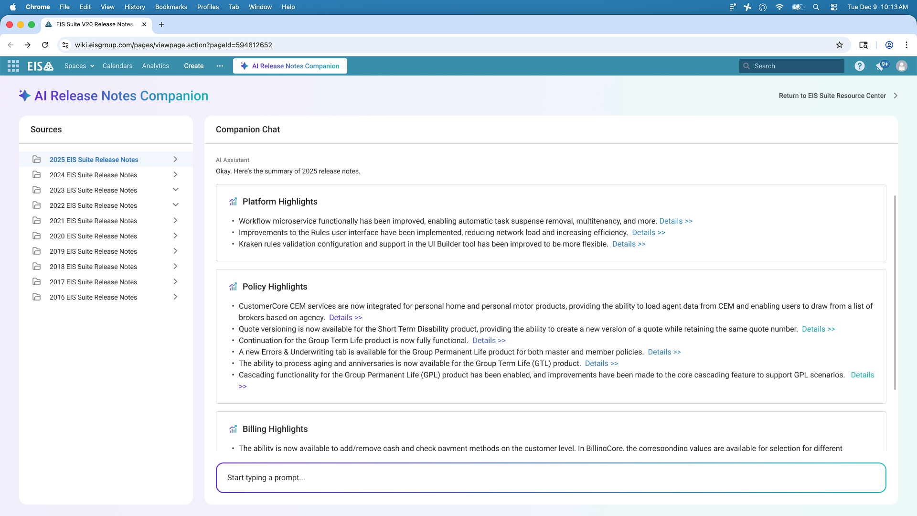Open the help question mark icon

(859, 66)
